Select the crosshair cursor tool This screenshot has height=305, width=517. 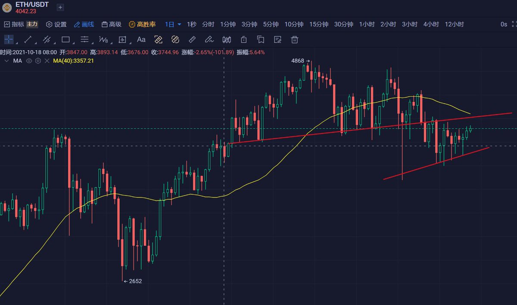click(9, 40)
